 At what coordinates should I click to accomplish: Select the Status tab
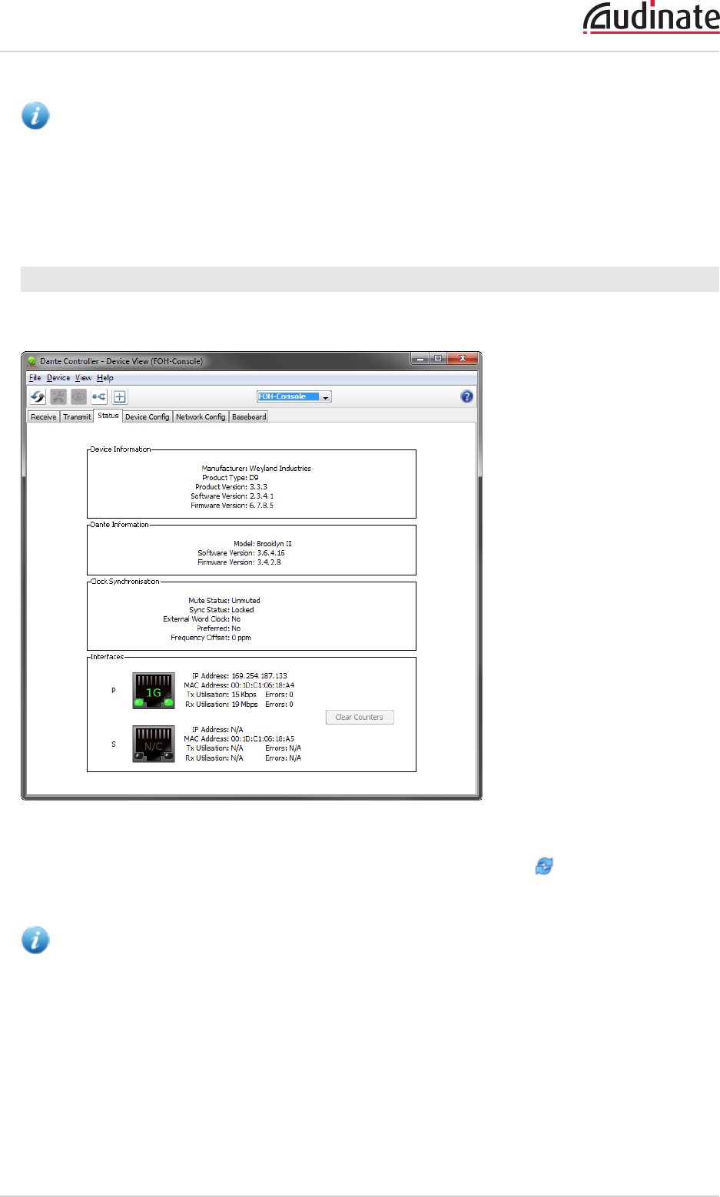[108, 416]
